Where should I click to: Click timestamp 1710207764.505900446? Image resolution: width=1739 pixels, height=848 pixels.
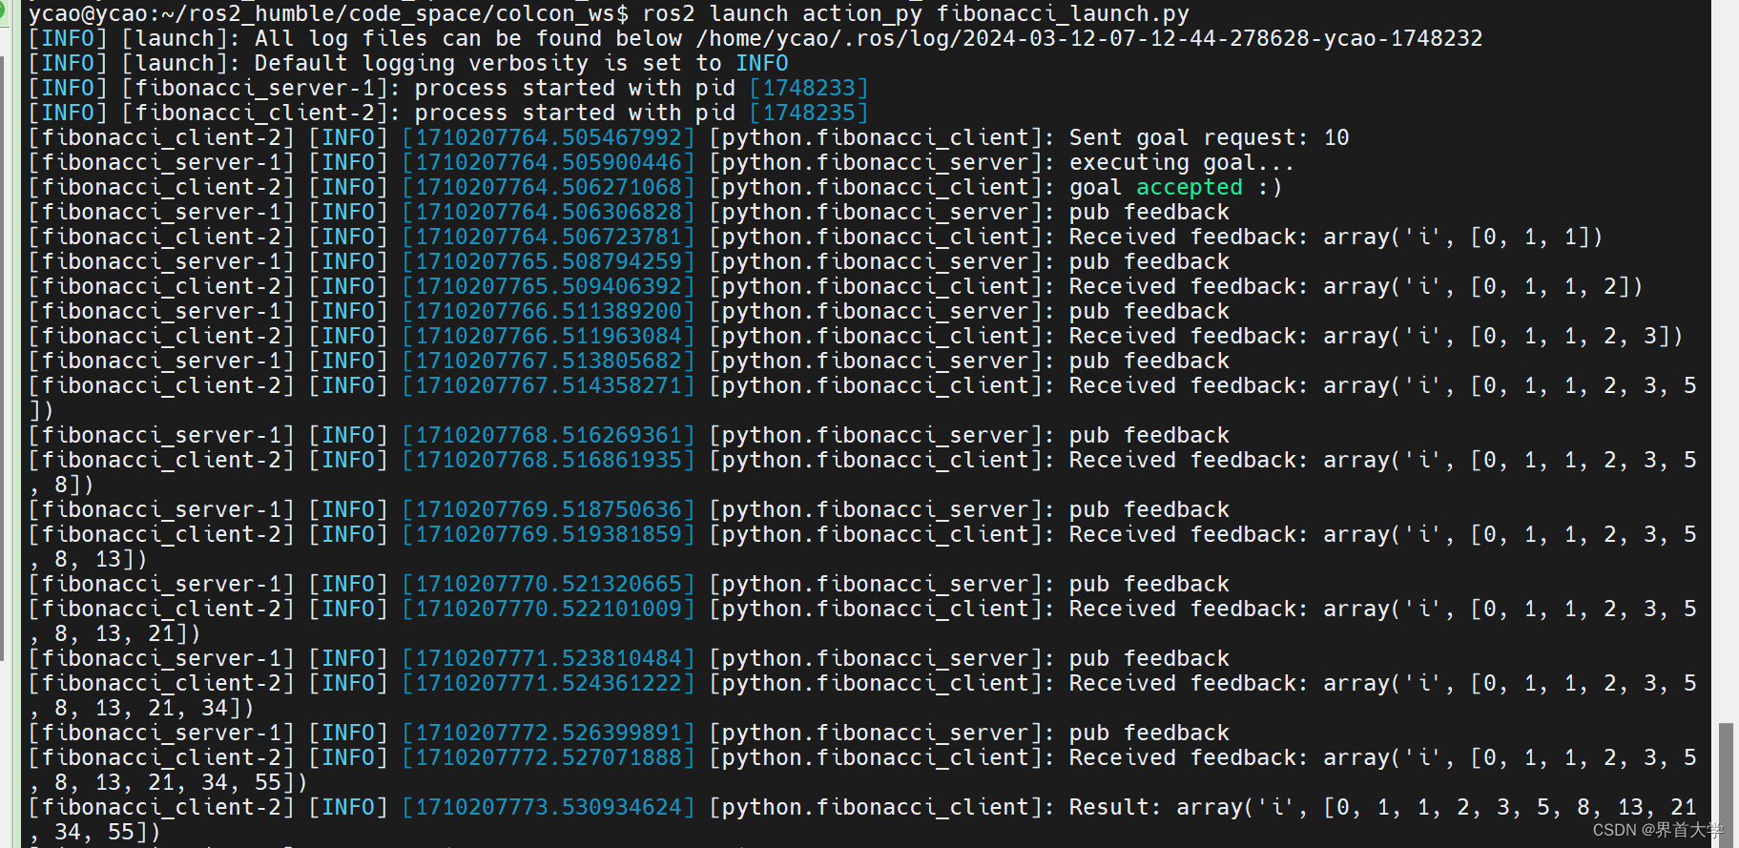(549, 162)
